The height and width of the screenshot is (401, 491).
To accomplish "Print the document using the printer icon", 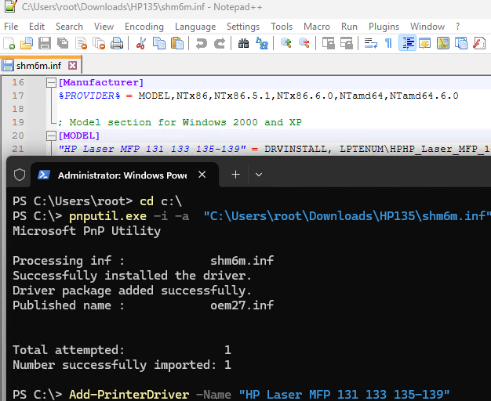I will point(116,44).
